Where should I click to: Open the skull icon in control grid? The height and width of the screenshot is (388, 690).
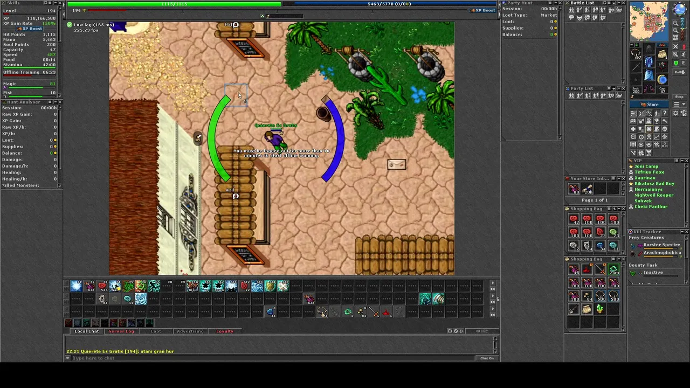(665, 129)
